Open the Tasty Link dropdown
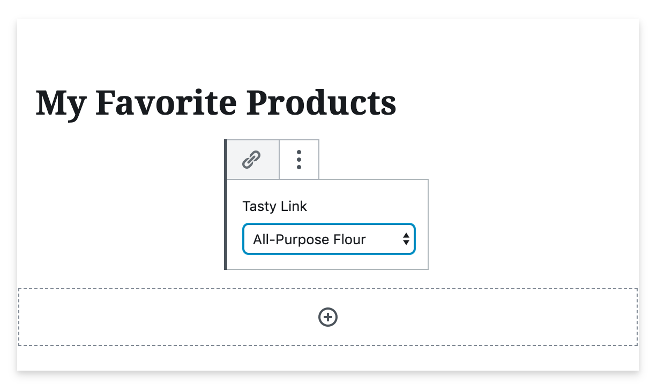Image resolution: width=657 pixels, height=391 pixels. click(328, 239)
